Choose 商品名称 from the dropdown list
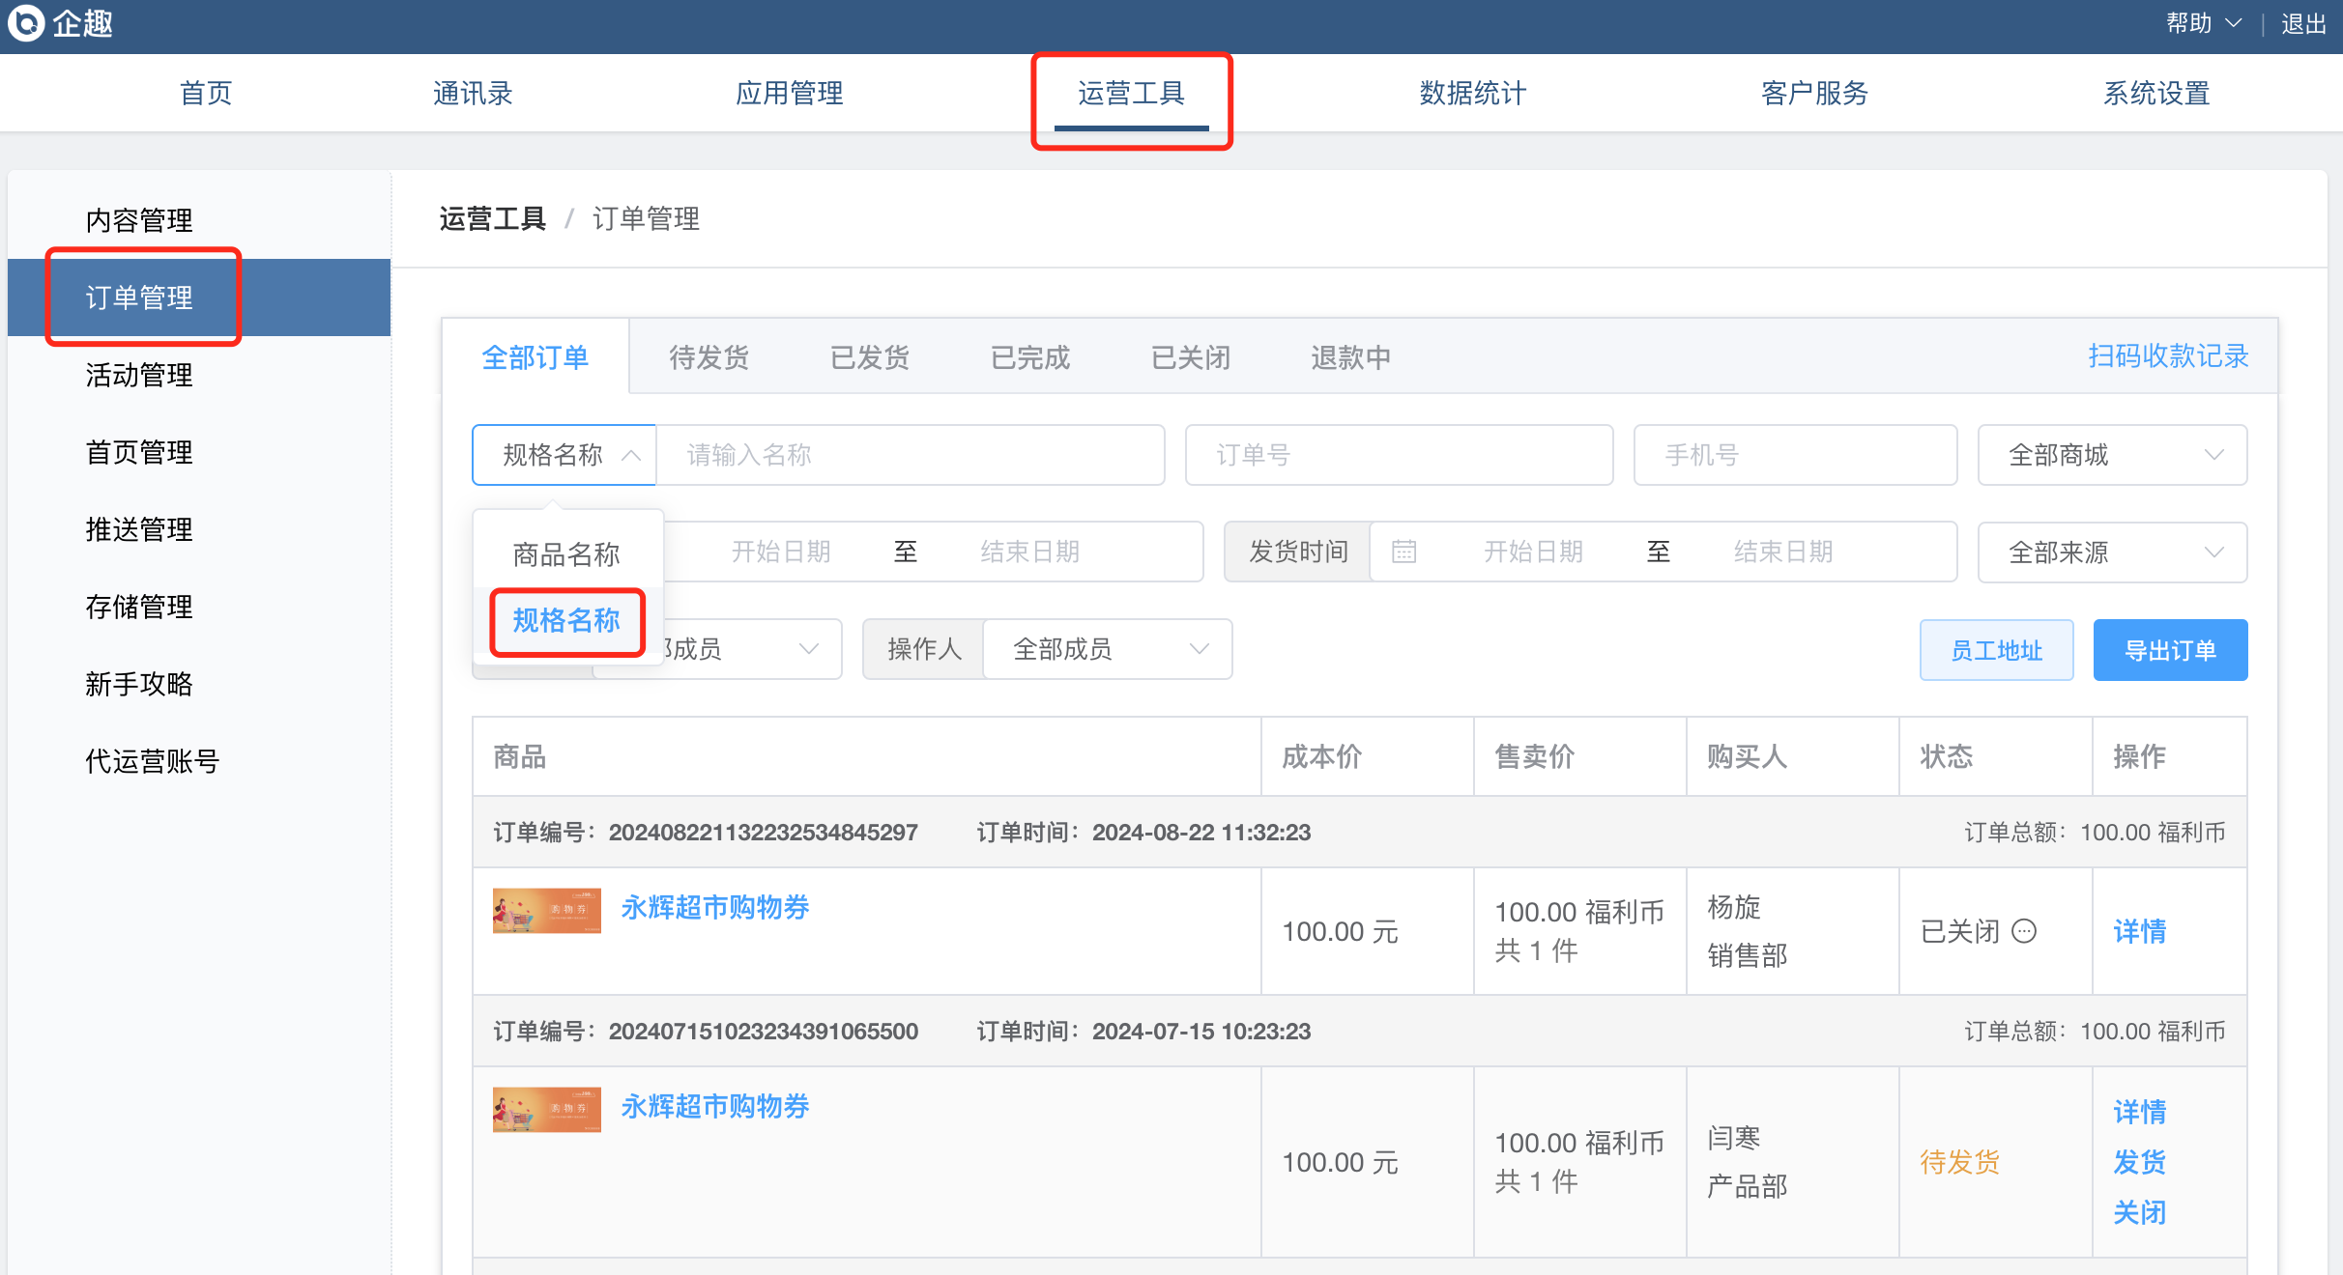The image size is (2343, 1275). pos(566,554)
